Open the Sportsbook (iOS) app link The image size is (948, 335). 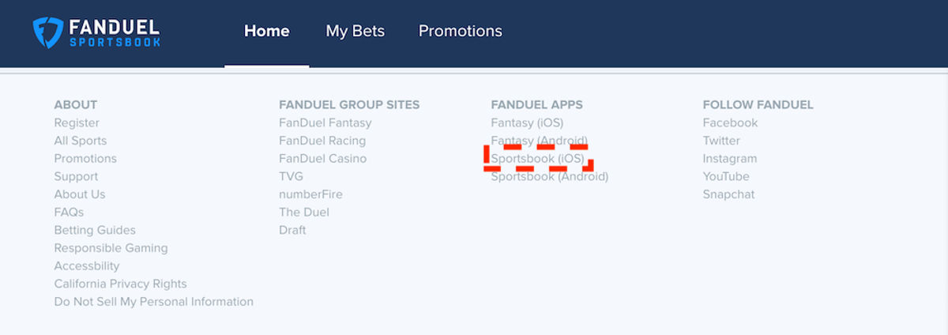(x=538, y=159)
